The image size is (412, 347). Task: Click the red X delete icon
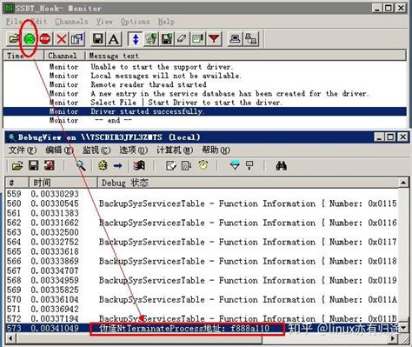point(61,38)
